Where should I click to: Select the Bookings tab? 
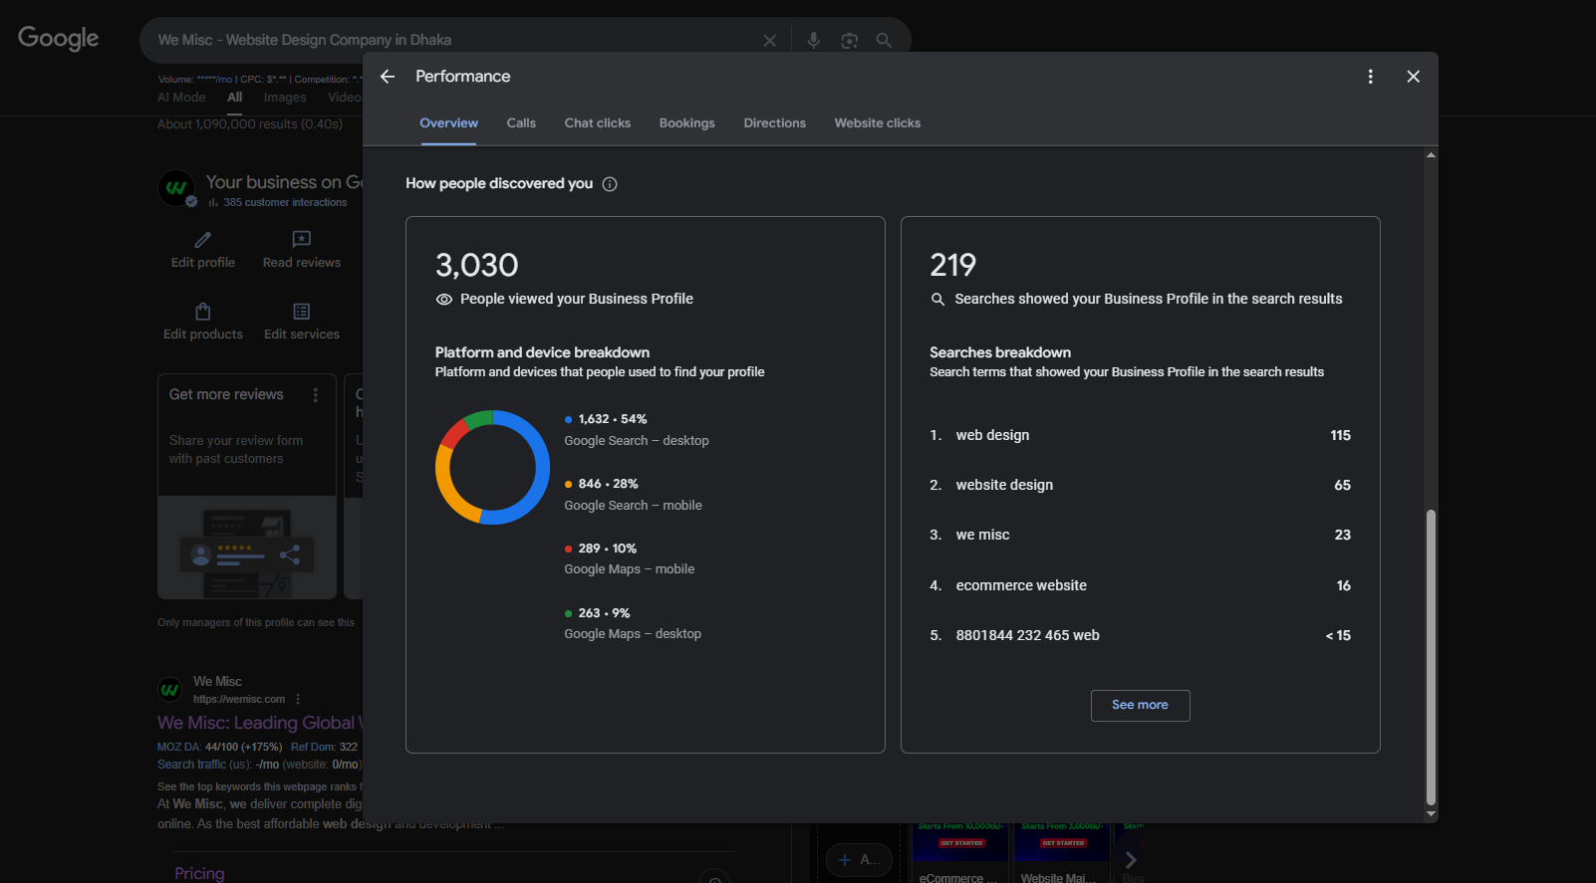click(x=687, y=123)
